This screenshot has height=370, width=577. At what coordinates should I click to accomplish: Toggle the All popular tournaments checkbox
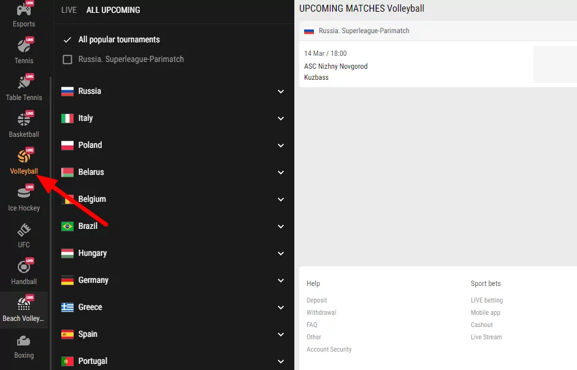(x=67, y=40)
